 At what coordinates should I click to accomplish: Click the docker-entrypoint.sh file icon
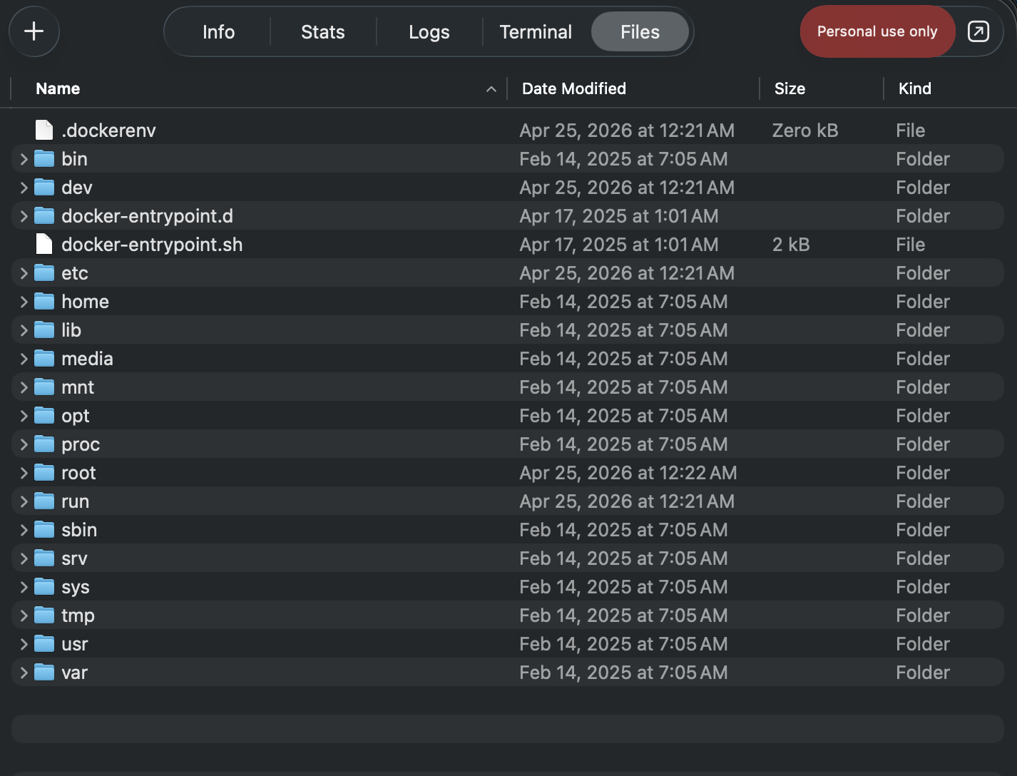point(44,244)
